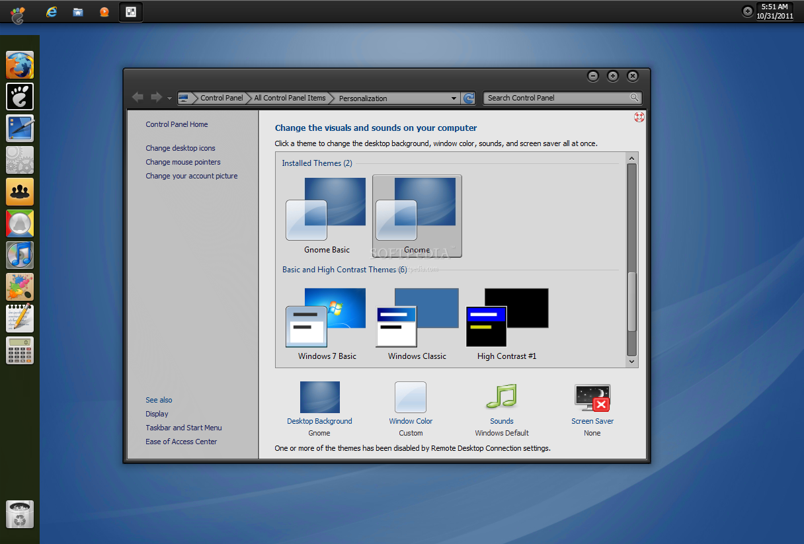Open Control Panel Home link

[x=177, y=124]
